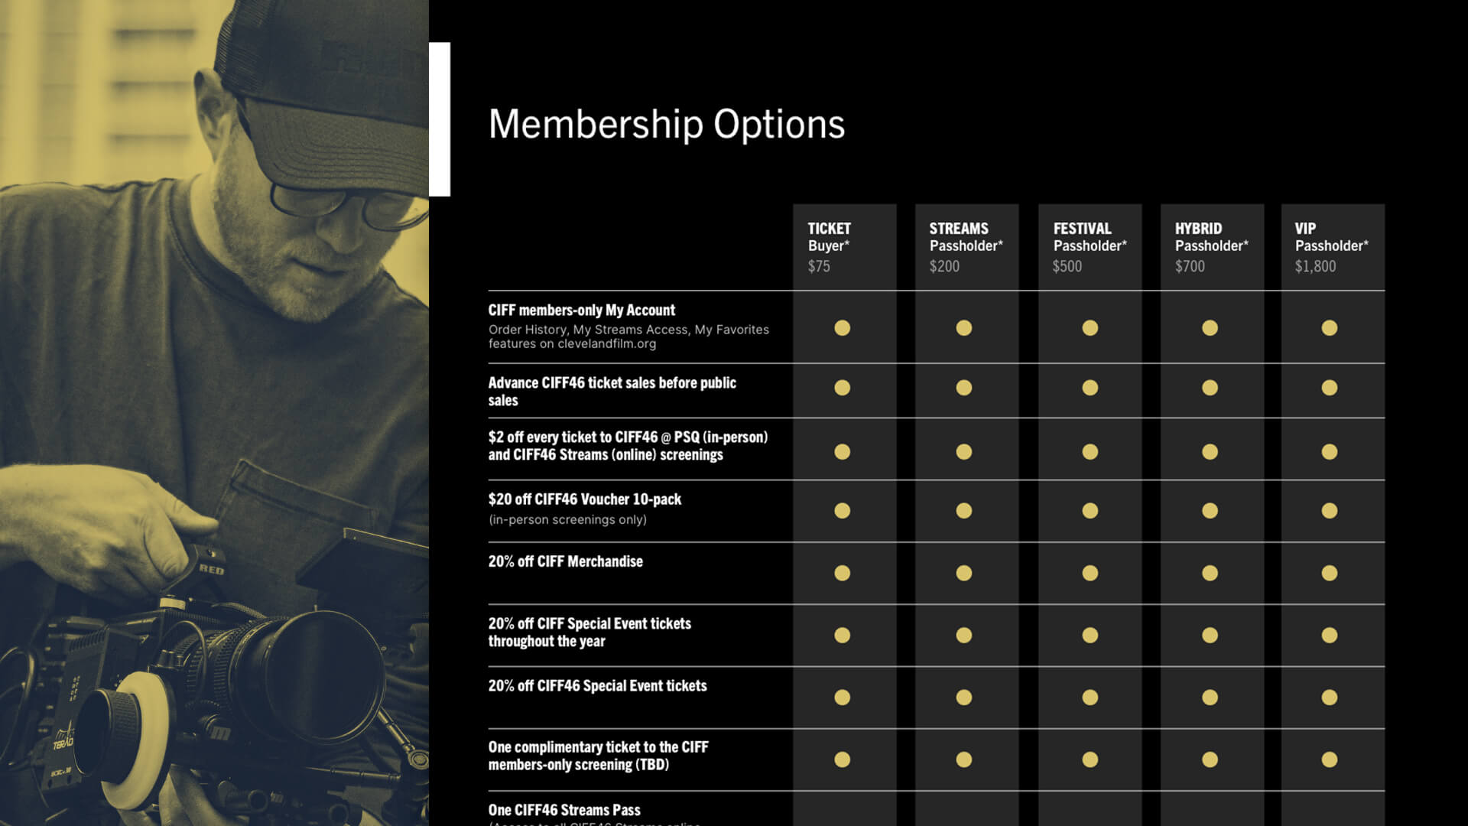Screen dimensions: 1468x826
Task: Select the Hybrid Passholder $700 column header
Action: (x=1212, y=247)
